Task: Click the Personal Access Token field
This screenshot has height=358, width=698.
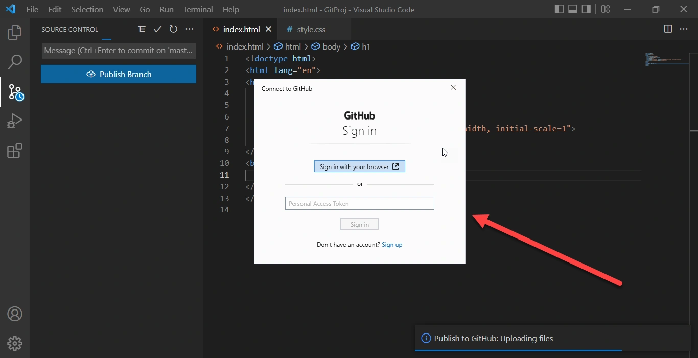Action: pos(360,203)
